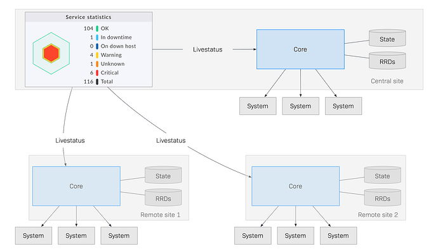Click the middle System box under Remote site 2

pos(296,236)
